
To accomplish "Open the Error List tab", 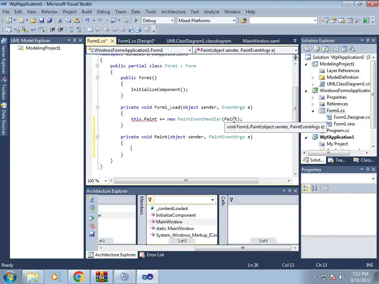I will tap(152, 255).
